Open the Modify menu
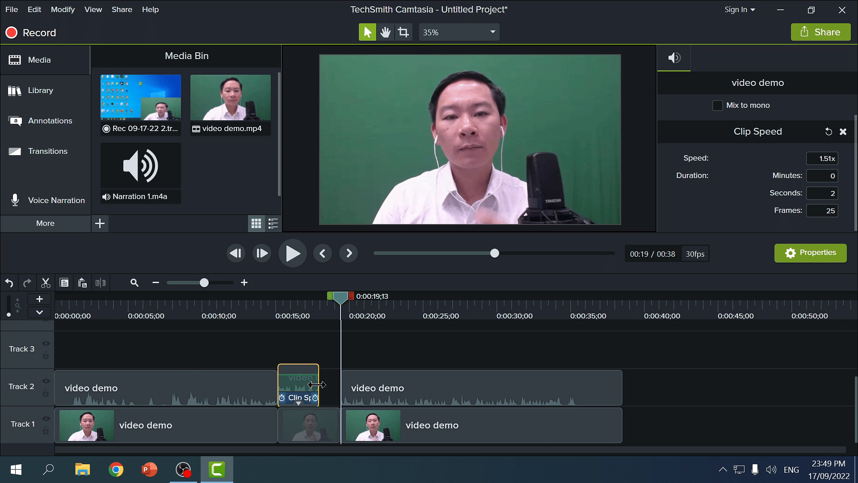 pos(63,9)
